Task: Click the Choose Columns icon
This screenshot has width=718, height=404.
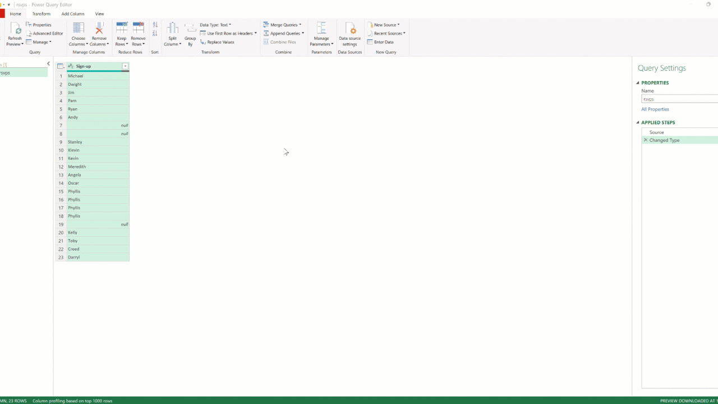Action: pos(79,29)
